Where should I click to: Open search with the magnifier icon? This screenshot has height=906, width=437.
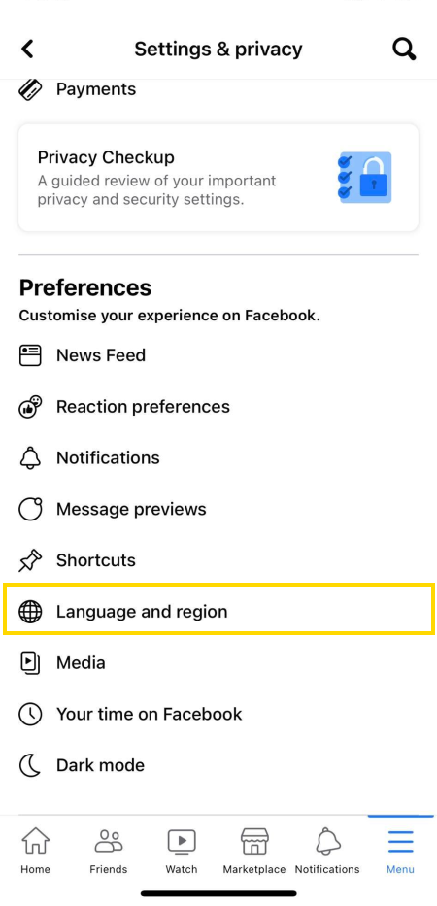(x=404, y=50)
